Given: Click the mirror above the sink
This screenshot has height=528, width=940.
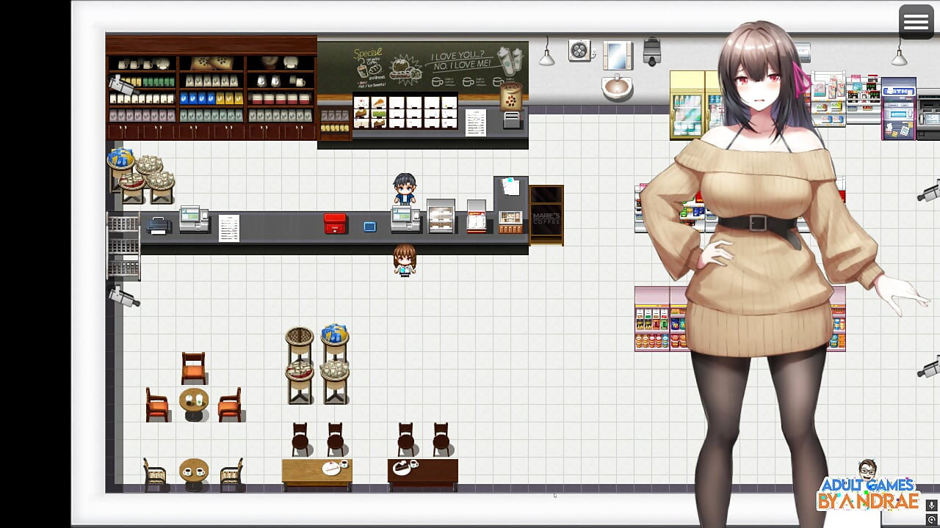Looking at the screenshot, I should pos(618,56).
